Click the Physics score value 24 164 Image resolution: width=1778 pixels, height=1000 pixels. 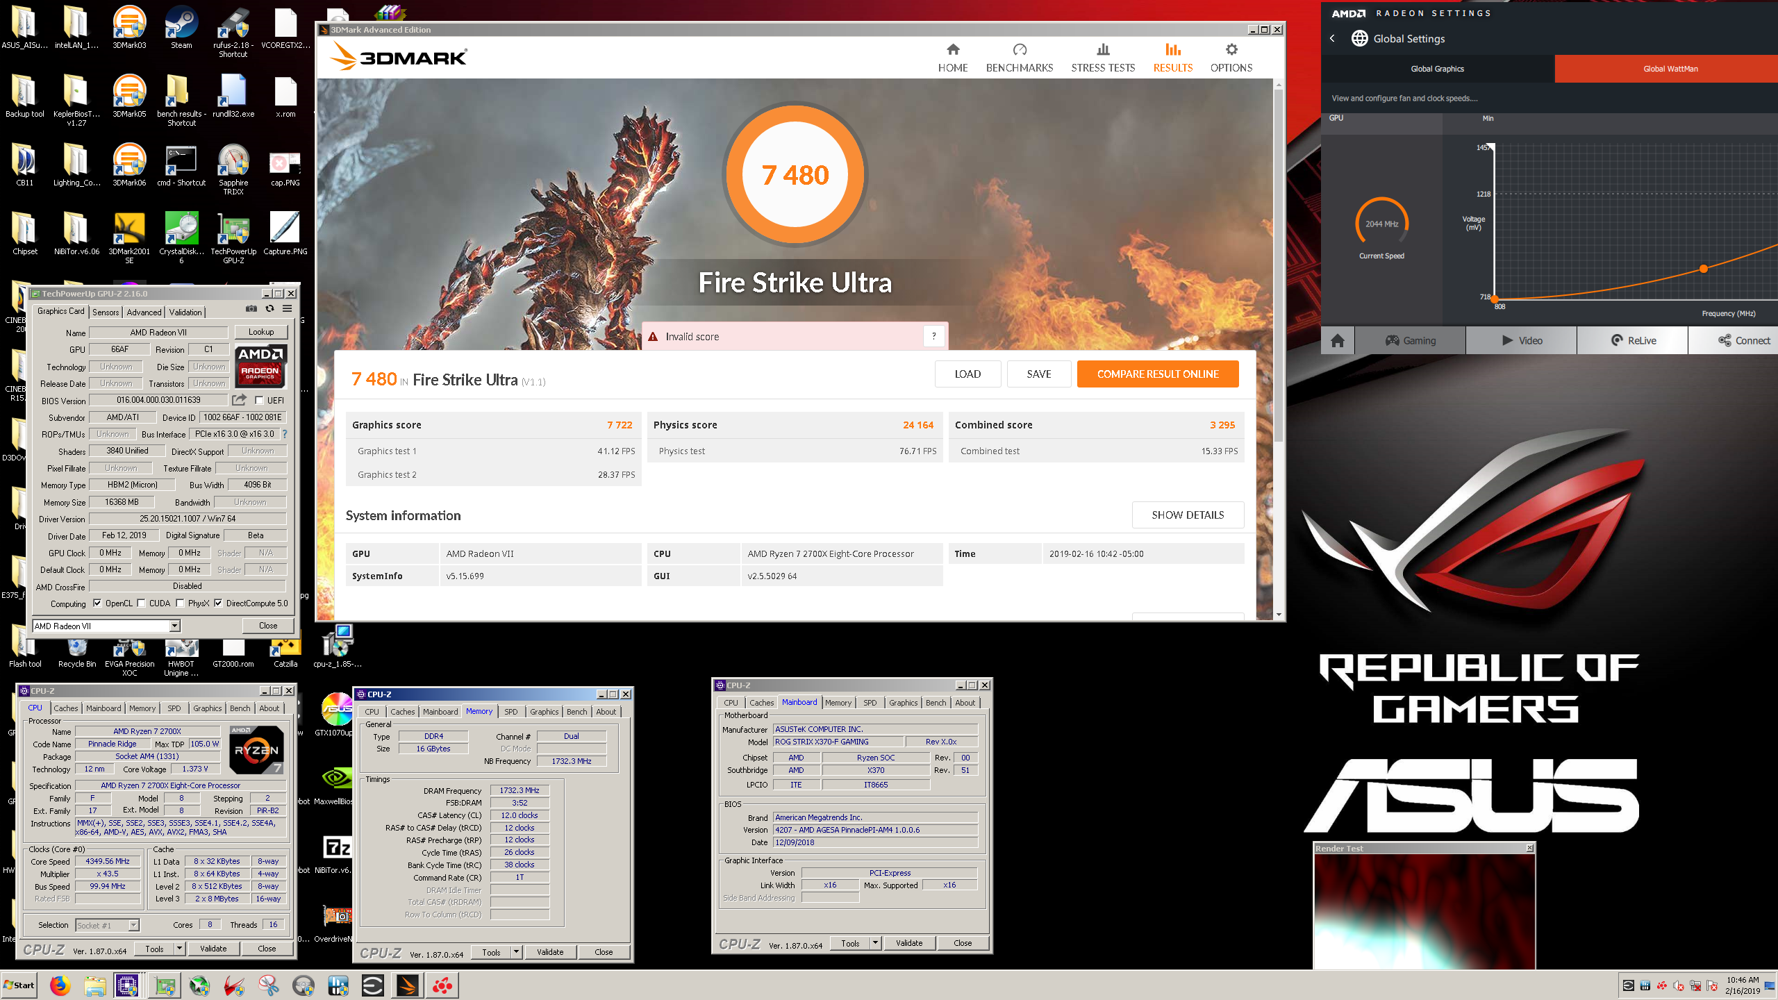point(918,425)
